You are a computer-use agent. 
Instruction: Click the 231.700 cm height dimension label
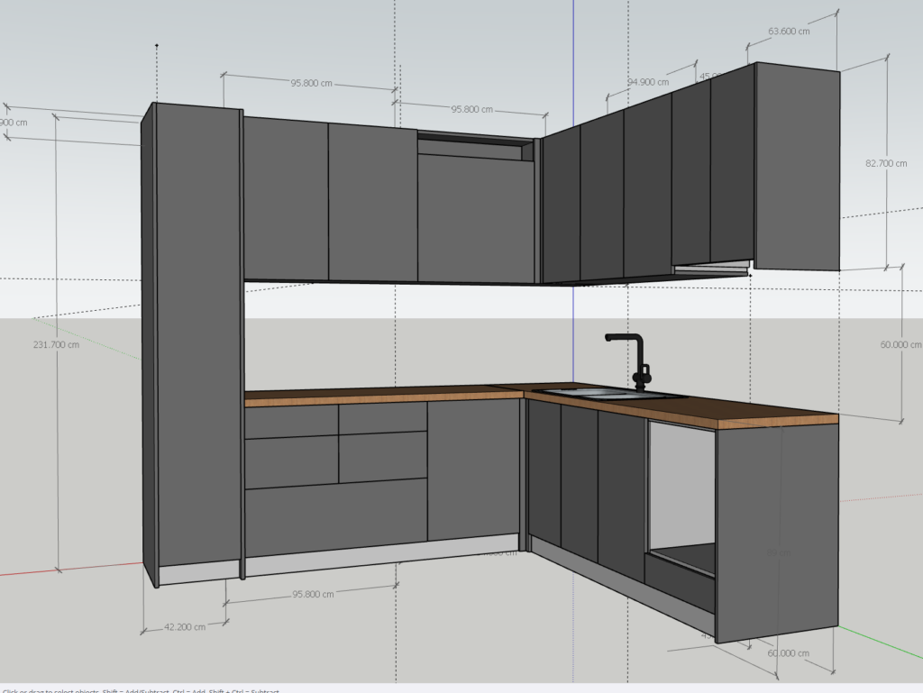click(55, 344)
